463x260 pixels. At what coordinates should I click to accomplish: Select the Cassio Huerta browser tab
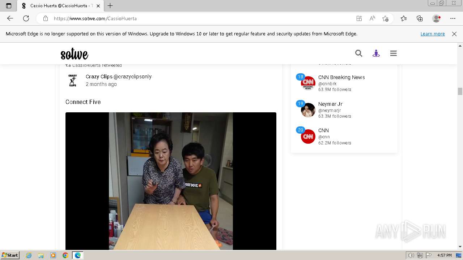coord(60,6)
